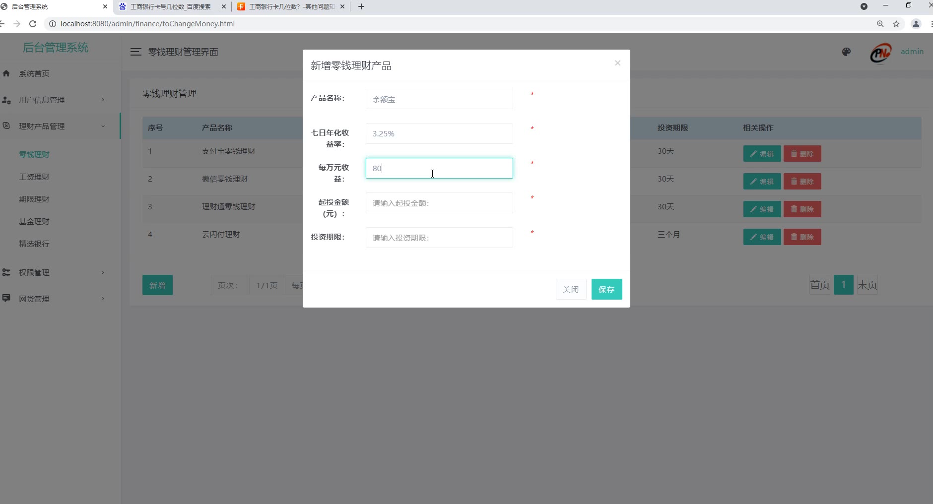
Task: Close the new product dialog with X
Action: pos(617,63)
